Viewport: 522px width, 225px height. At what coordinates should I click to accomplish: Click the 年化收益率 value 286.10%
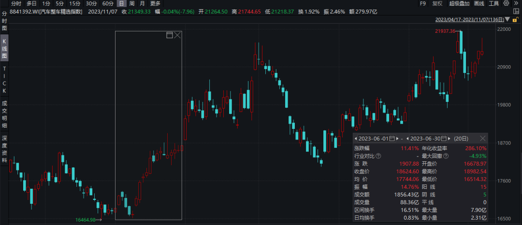point(476,149)
